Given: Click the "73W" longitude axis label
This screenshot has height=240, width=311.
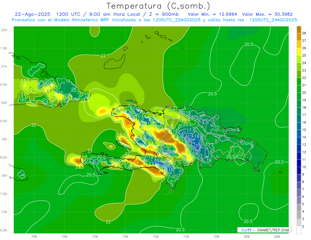Looking at the screenshot, I should click(x=125, y=237).
